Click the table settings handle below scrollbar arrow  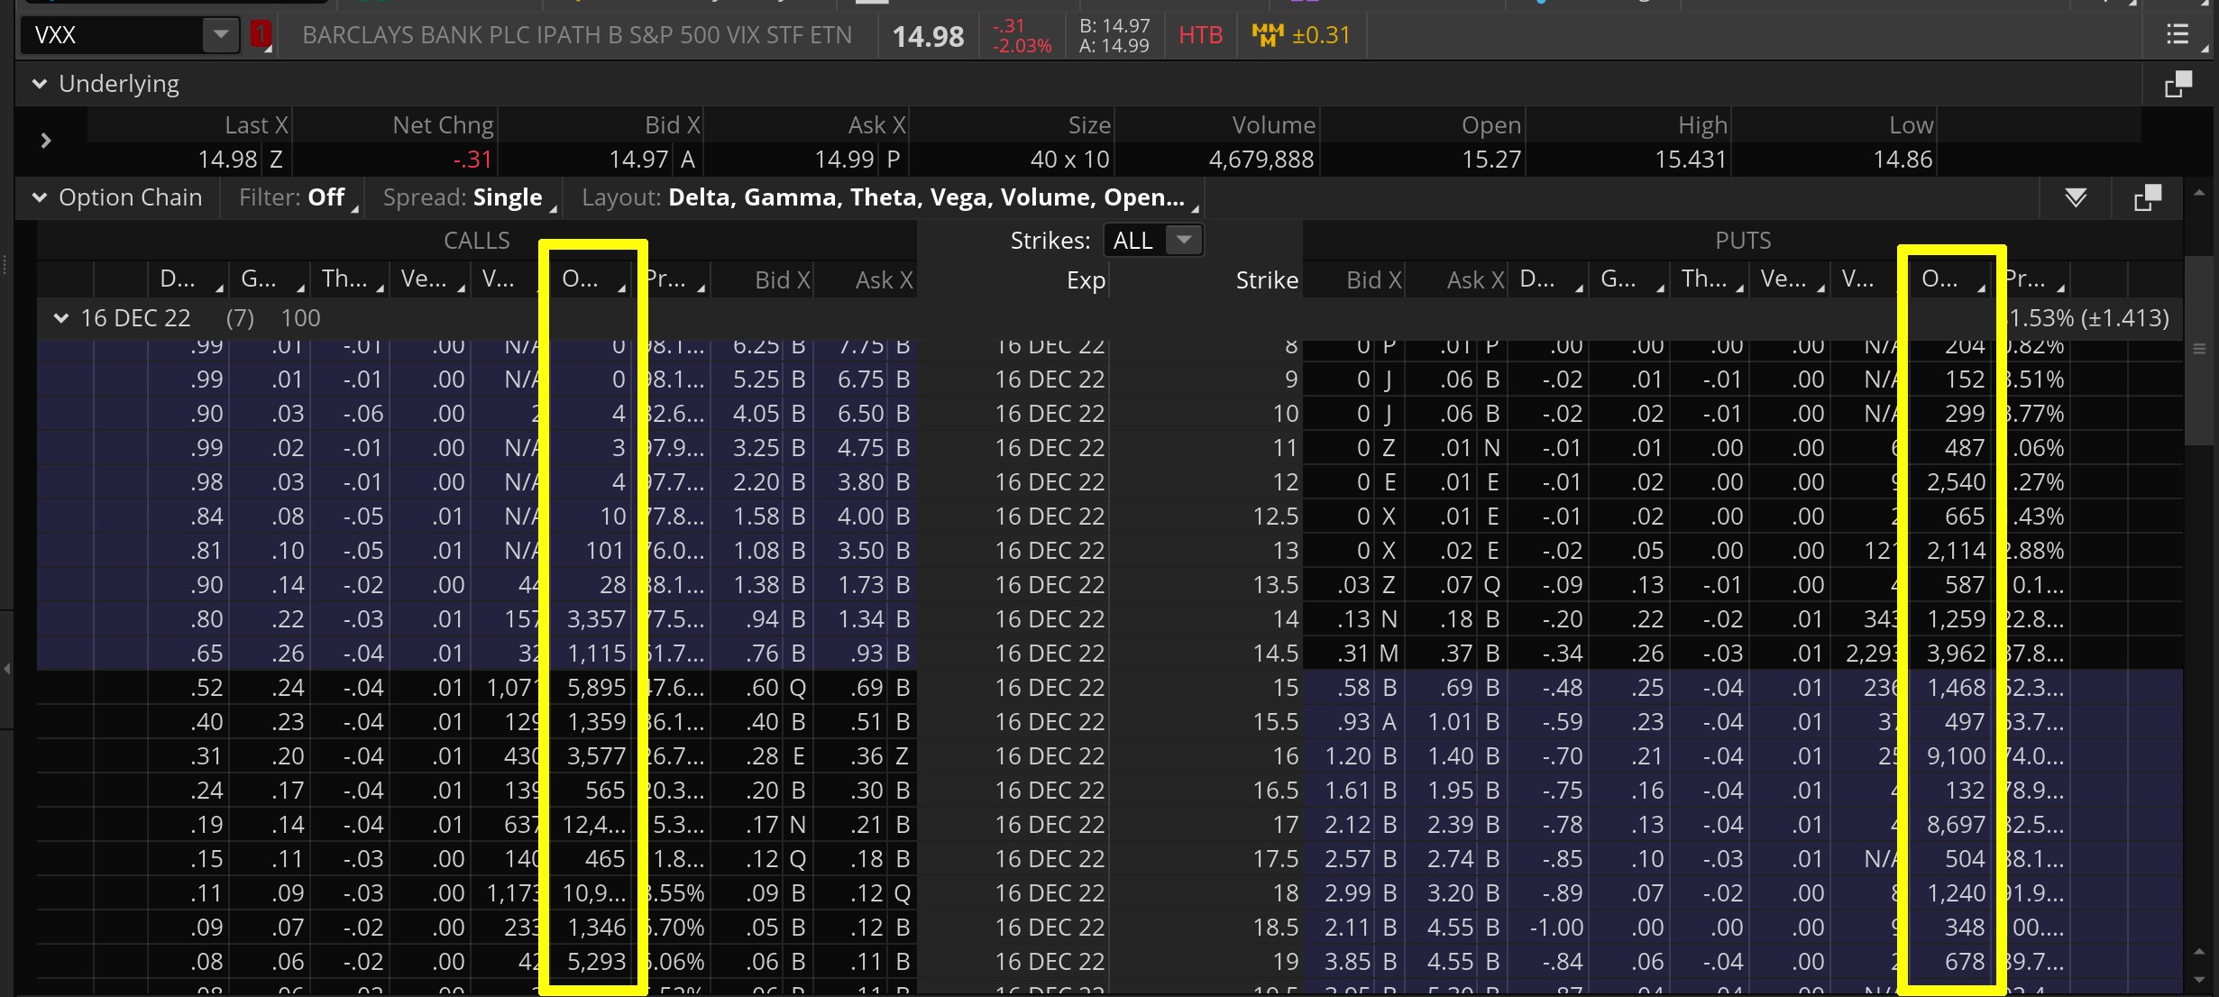2199,349
